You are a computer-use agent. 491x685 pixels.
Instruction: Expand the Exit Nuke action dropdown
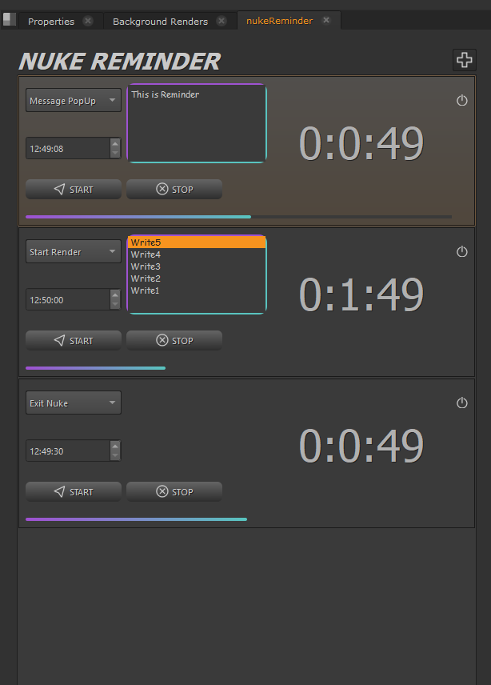[73, 403]
